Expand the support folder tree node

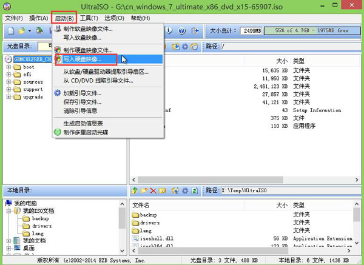(8, 89)
